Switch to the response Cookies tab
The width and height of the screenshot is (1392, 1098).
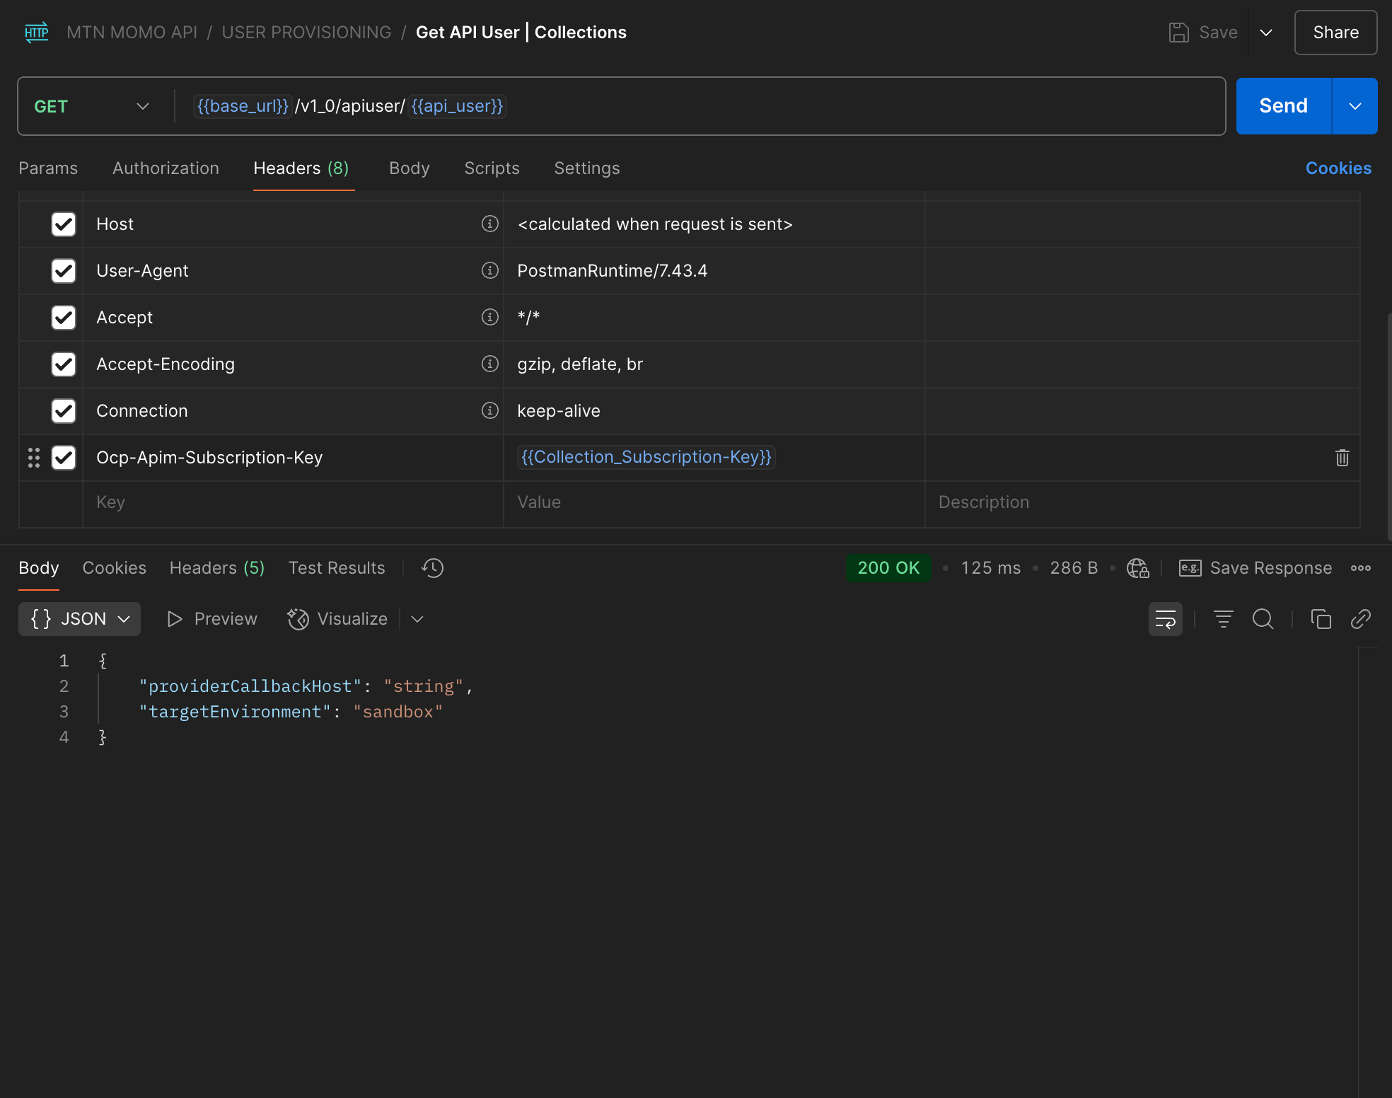(x=115, y=568)
